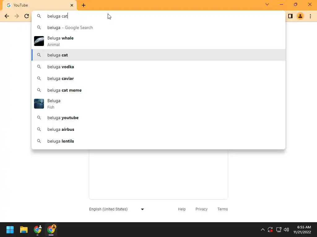
Task: Open the Privacy link
Action: [x=201, y=209]
